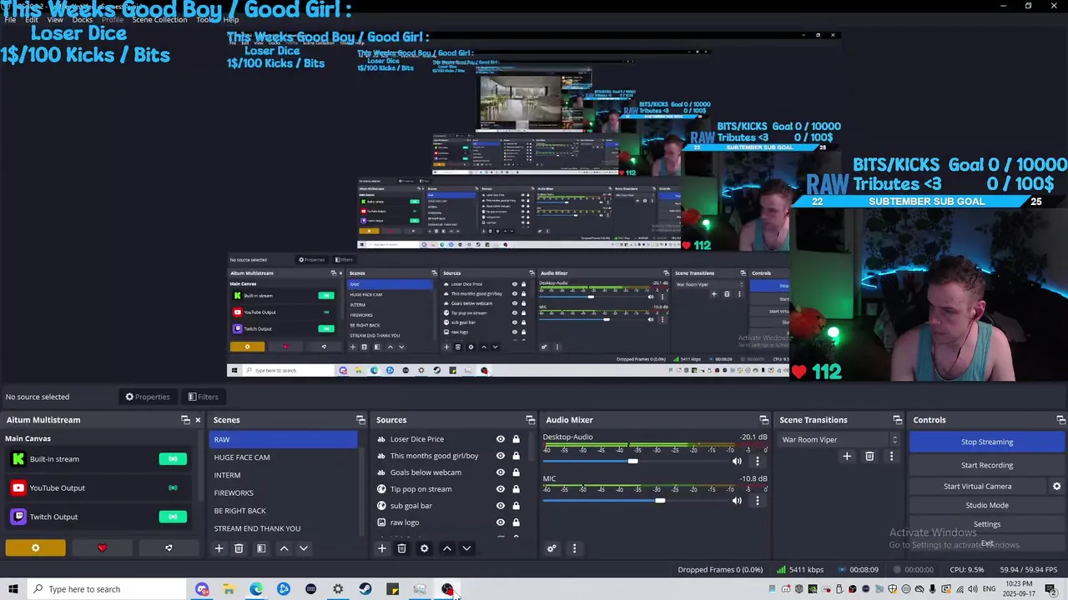Float the Audio Mixer dock panel

pos(763,420)
